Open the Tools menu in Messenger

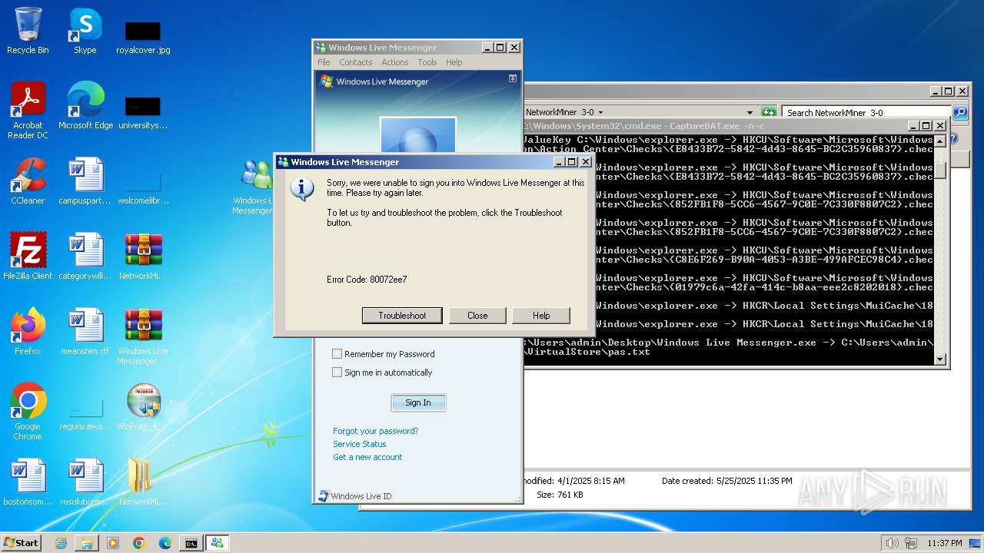pyautogui.click(x=427, y=62)
